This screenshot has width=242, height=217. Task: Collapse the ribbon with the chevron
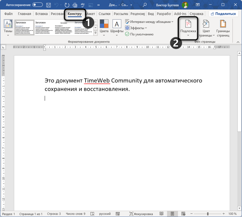tap(238, 42)
